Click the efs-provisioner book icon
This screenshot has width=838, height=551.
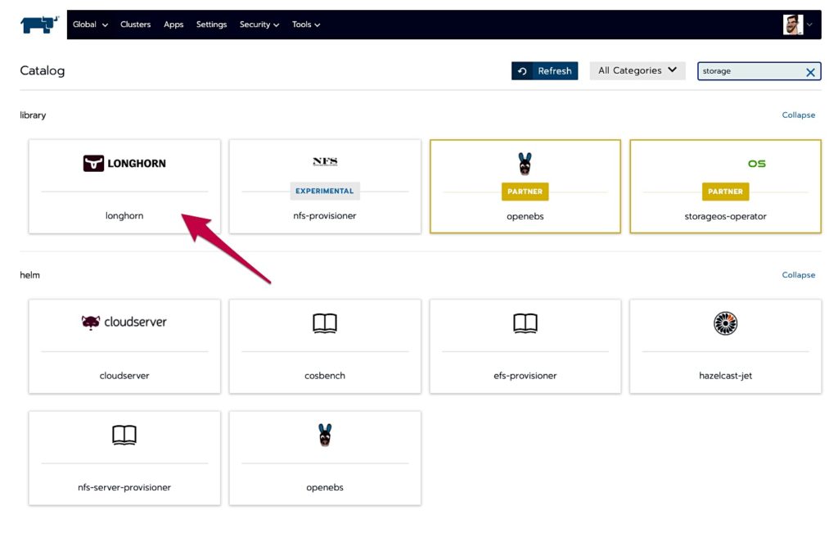525,323
